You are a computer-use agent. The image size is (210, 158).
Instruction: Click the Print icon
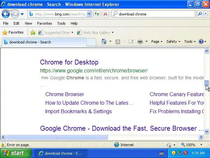140,41
